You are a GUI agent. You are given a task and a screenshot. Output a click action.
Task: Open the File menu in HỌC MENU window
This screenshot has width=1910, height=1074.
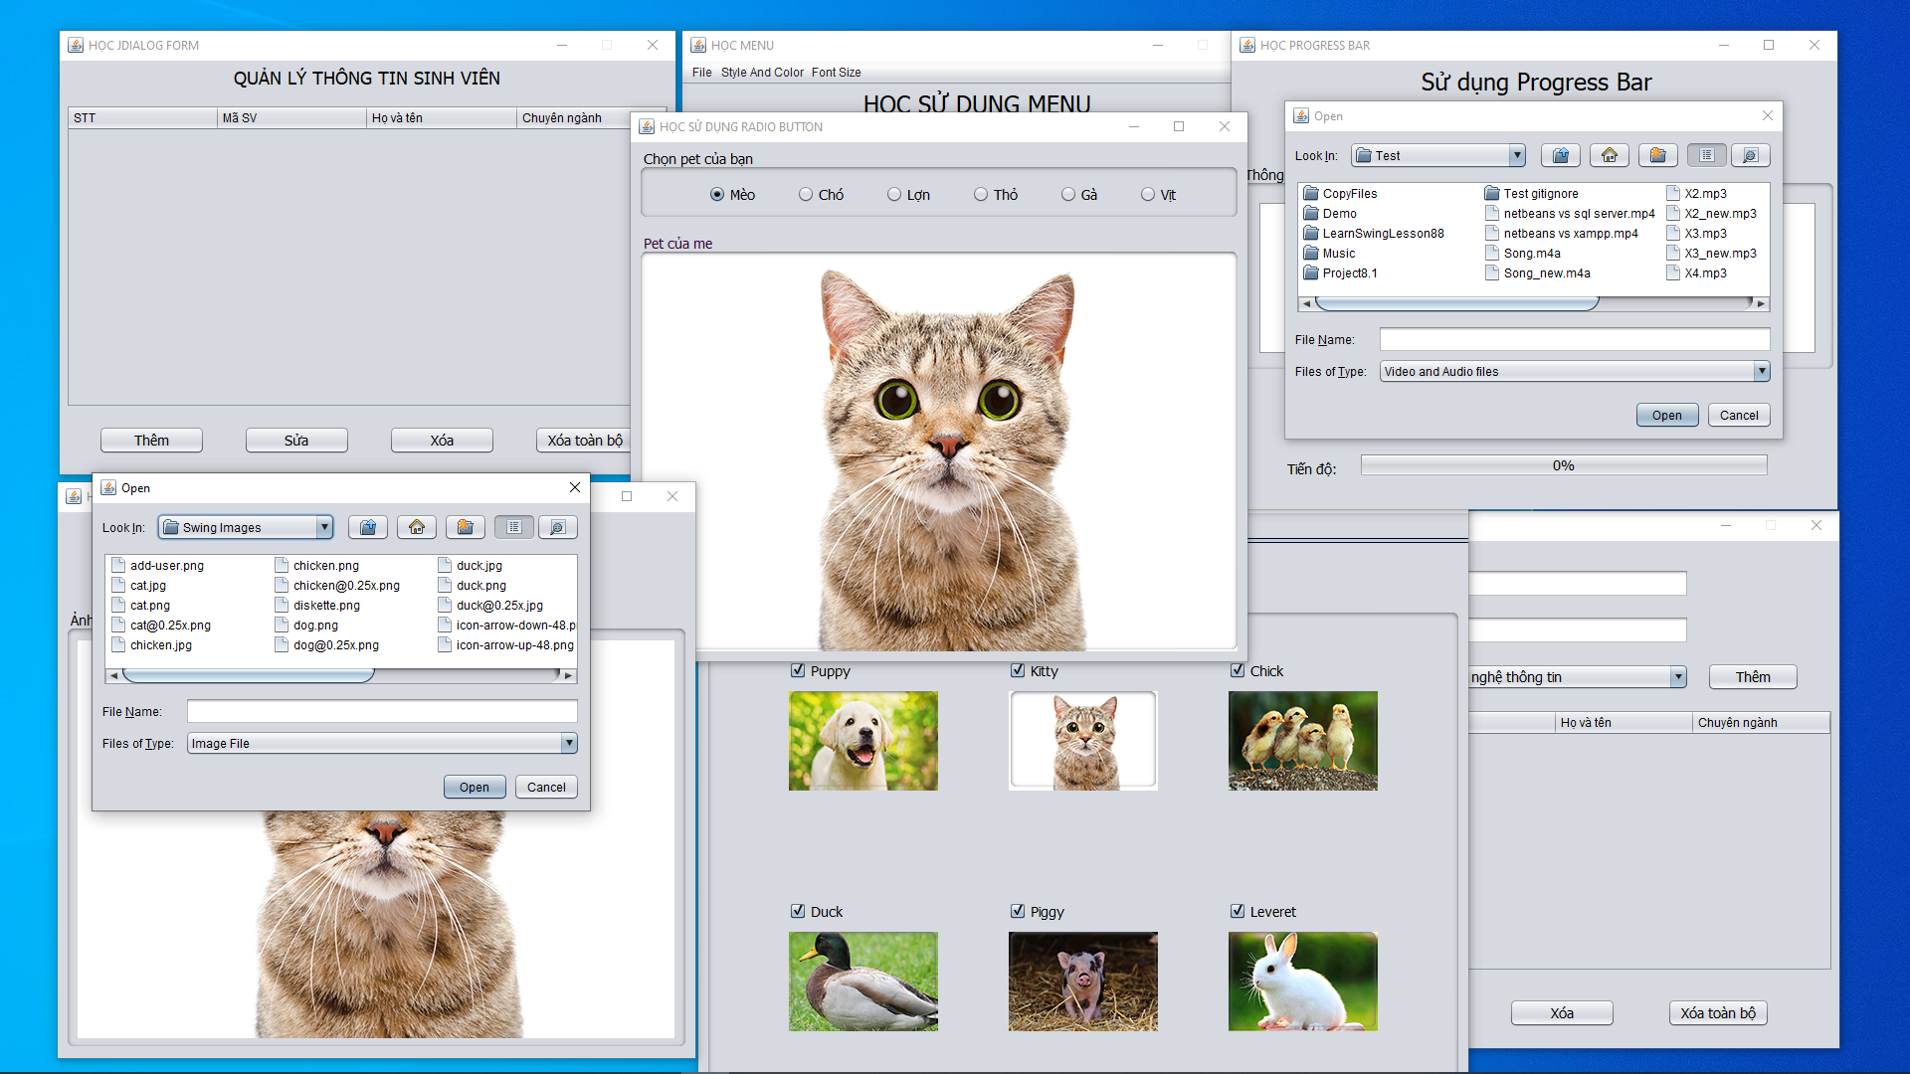(702, 72)
